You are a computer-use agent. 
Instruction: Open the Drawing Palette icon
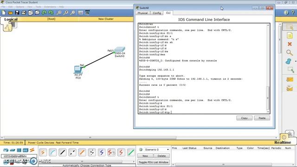click(80, 13)
